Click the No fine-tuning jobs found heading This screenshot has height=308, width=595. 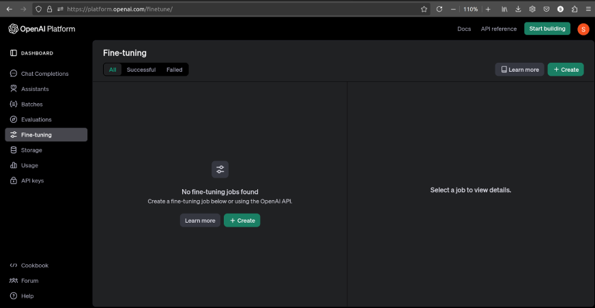point(220,192)
